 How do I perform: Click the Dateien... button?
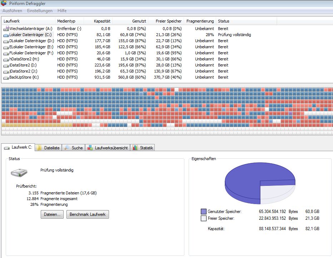coord(52,214)
